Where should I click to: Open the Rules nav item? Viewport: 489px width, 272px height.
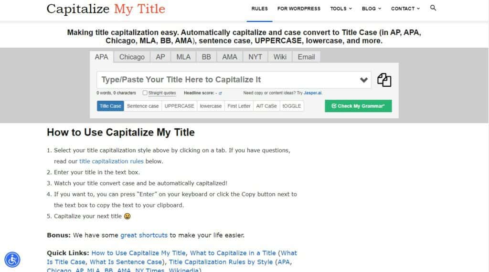point(259,9)
